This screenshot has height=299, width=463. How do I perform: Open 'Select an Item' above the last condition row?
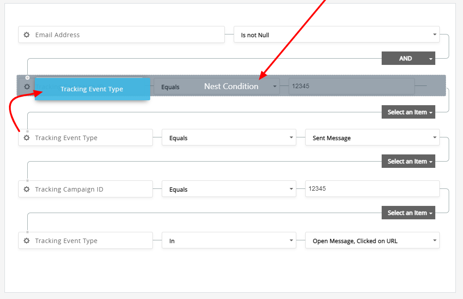408,213
